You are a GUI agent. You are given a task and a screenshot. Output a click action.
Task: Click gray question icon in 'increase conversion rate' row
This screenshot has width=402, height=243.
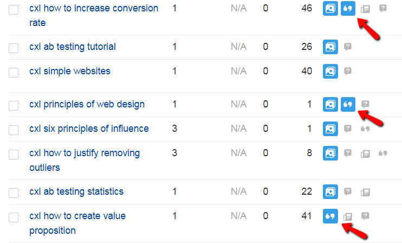[383, 9]
